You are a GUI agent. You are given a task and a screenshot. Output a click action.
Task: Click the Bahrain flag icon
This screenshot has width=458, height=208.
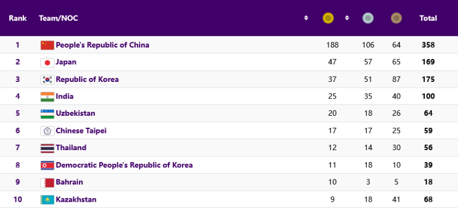(x=47, y=183)
